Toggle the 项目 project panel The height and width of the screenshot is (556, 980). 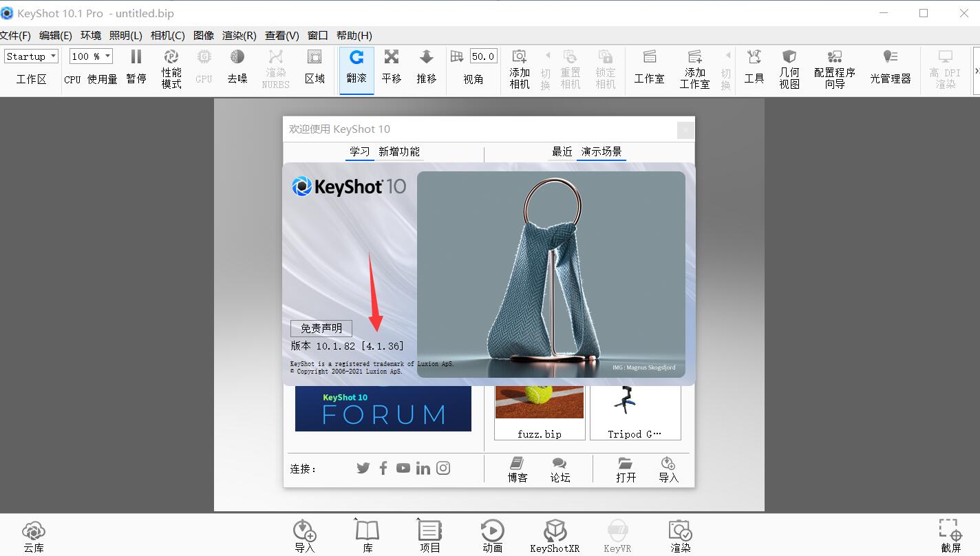(430, 537)
